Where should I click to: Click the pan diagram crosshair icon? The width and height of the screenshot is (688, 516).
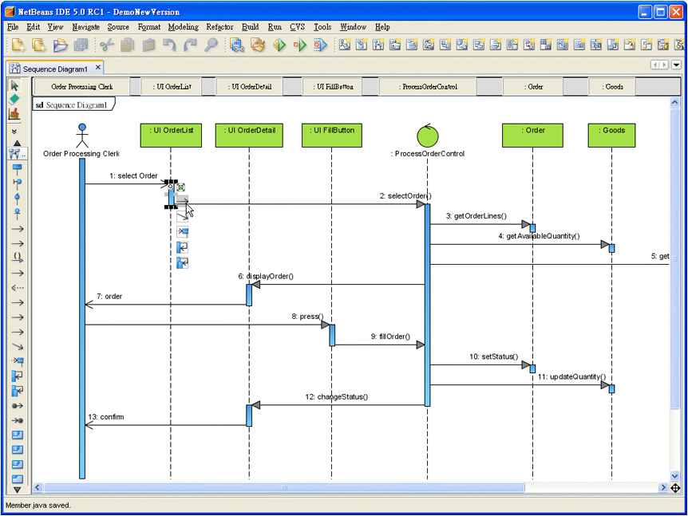(675, 488)
